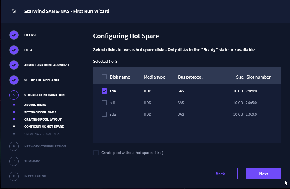Image resolution: width=290 pixels, height=189 pixels.
Task: Click the sdf disk name
Action: (112, 103)
